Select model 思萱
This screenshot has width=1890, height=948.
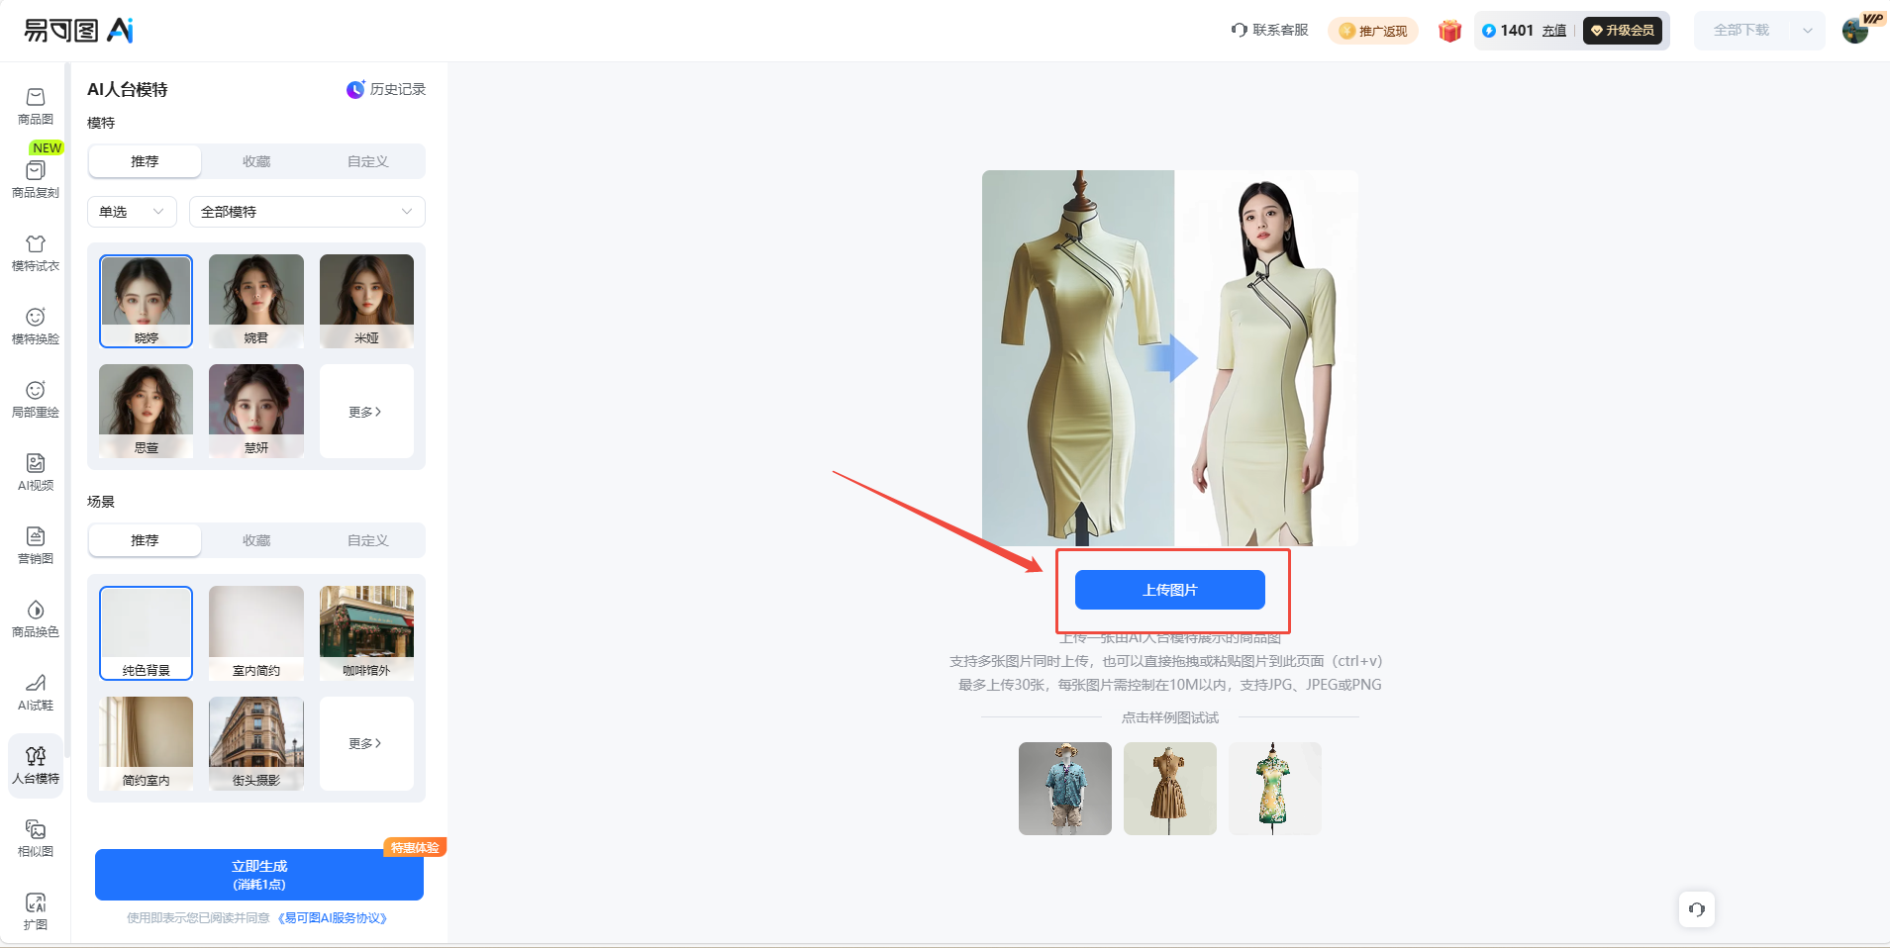[146, 411]
